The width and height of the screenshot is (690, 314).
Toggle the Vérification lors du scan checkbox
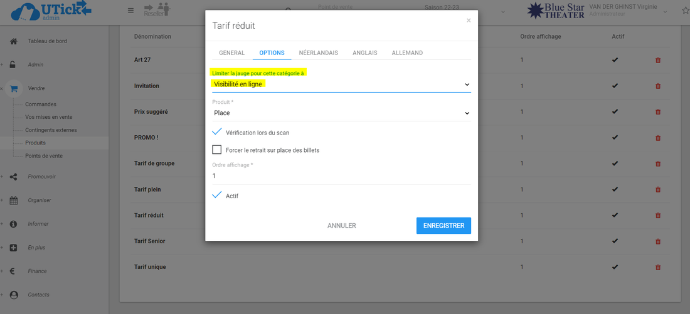217,133
